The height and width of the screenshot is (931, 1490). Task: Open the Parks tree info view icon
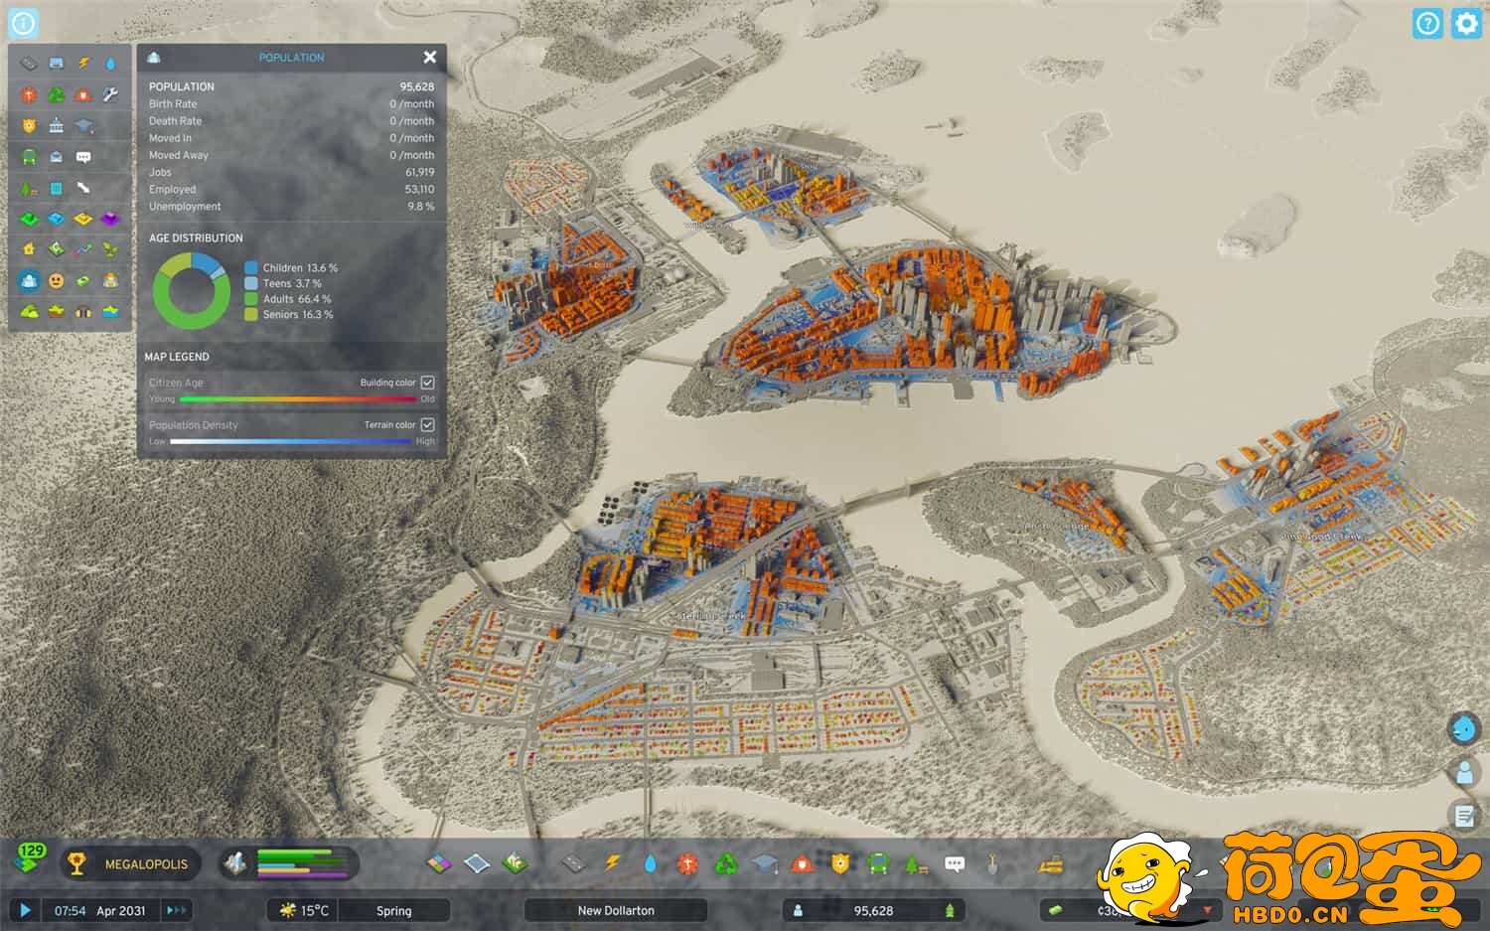(x=29, y=188)
